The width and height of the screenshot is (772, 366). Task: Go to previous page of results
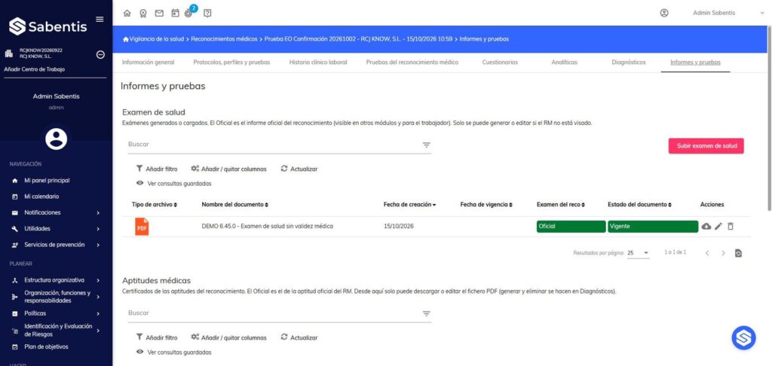(707, 253)
